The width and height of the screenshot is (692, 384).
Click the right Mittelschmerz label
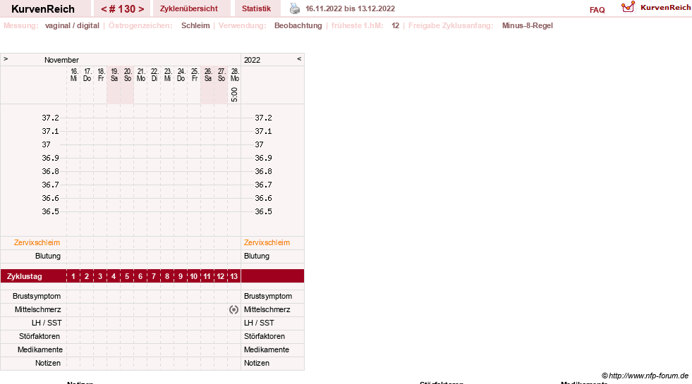pyautogui.click(x=267, y=309)
